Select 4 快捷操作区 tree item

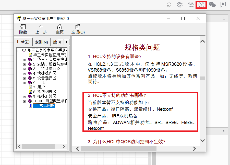pyautogui.click(x=45, y=73)
